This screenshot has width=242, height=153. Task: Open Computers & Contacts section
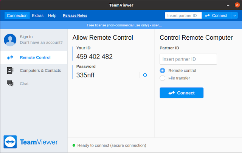pyautogui.click(x=34, y=71)
